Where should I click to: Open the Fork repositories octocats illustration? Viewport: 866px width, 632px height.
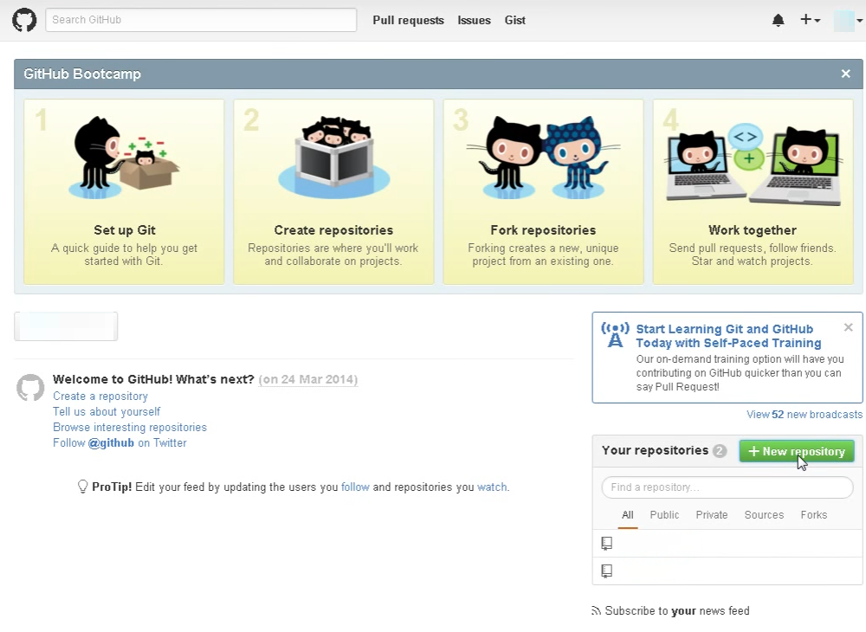coord(544,158)
